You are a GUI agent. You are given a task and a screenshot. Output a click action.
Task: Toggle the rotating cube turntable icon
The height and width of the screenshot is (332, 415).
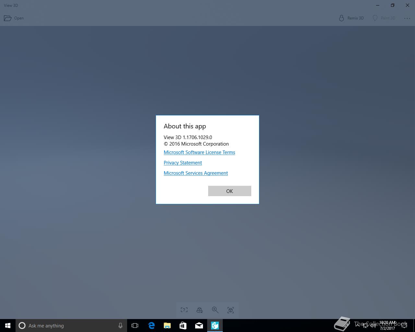(x=200, y=310)
